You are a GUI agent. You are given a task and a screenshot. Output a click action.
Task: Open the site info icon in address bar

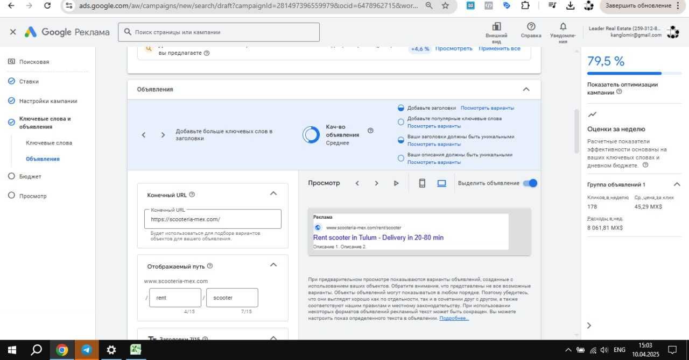(68, 6)
